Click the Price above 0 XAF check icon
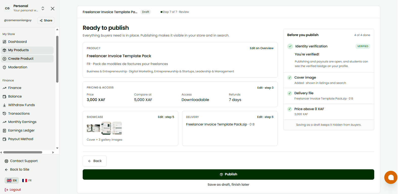 (x=290, y=109)
